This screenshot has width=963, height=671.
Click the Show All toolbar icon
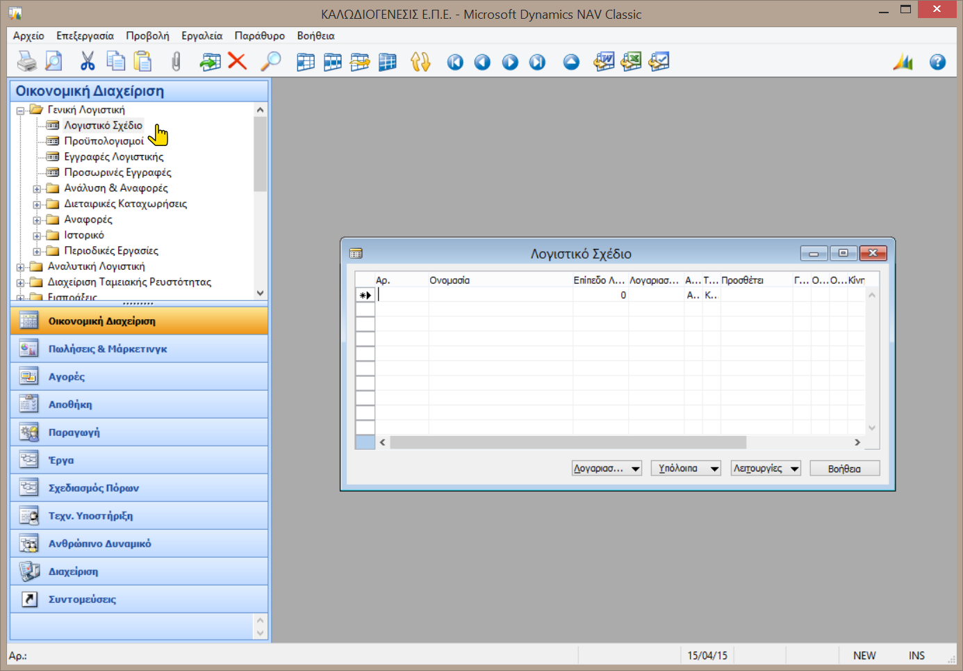pos(387,62)
